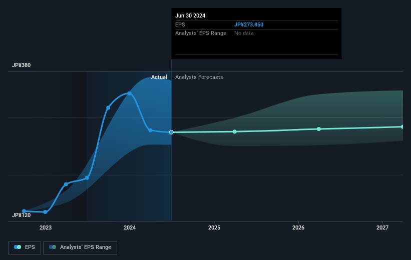Image resolution: width=411 pixels, height=260 pixels.
Task: Click the EPS data point in mid 2023
Action: click(x=87, y=178)
